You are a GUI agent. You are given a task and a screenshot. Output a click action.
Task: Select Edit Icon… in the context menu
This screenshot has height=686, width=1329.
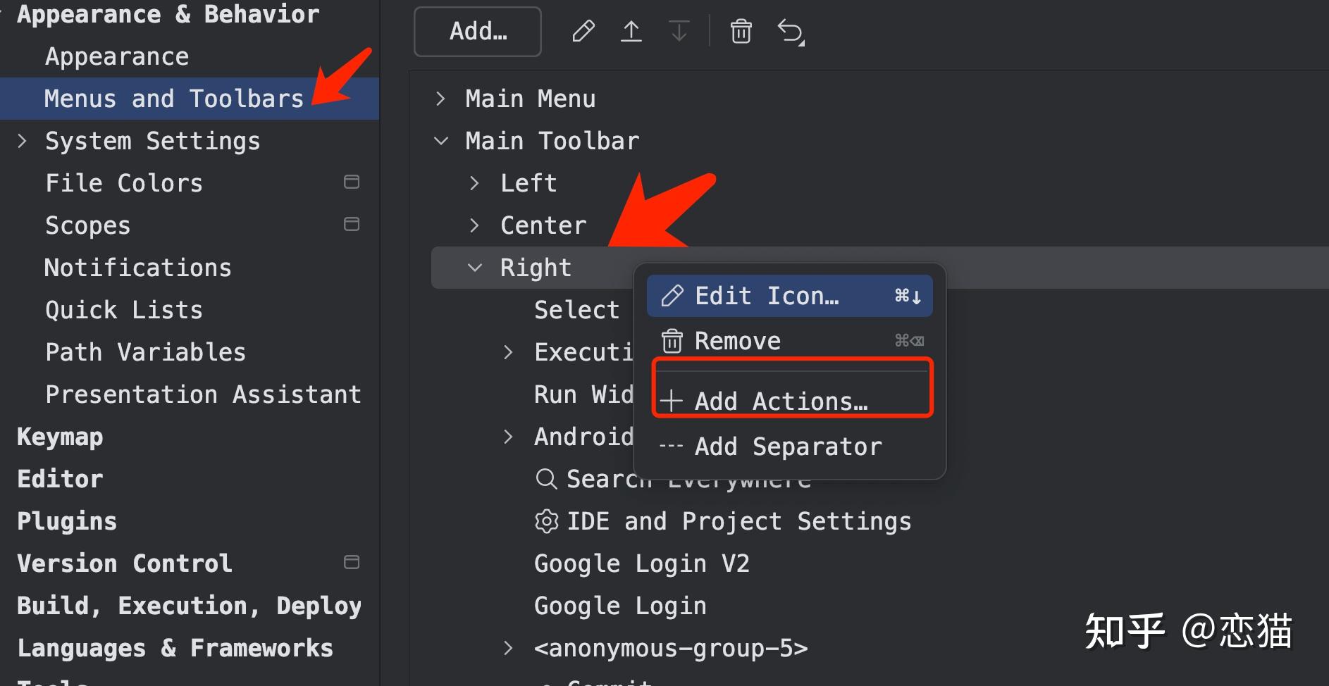coord(767,296)
